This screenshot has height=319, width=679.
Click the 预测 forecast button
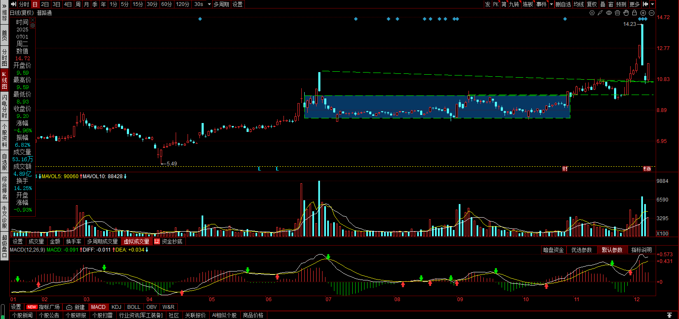[621, 4]
